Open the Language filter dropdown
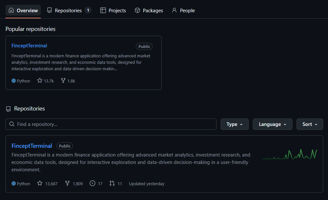Image resolution: width=328 pixels, height=200 pixels. click(x=272, y=124)
